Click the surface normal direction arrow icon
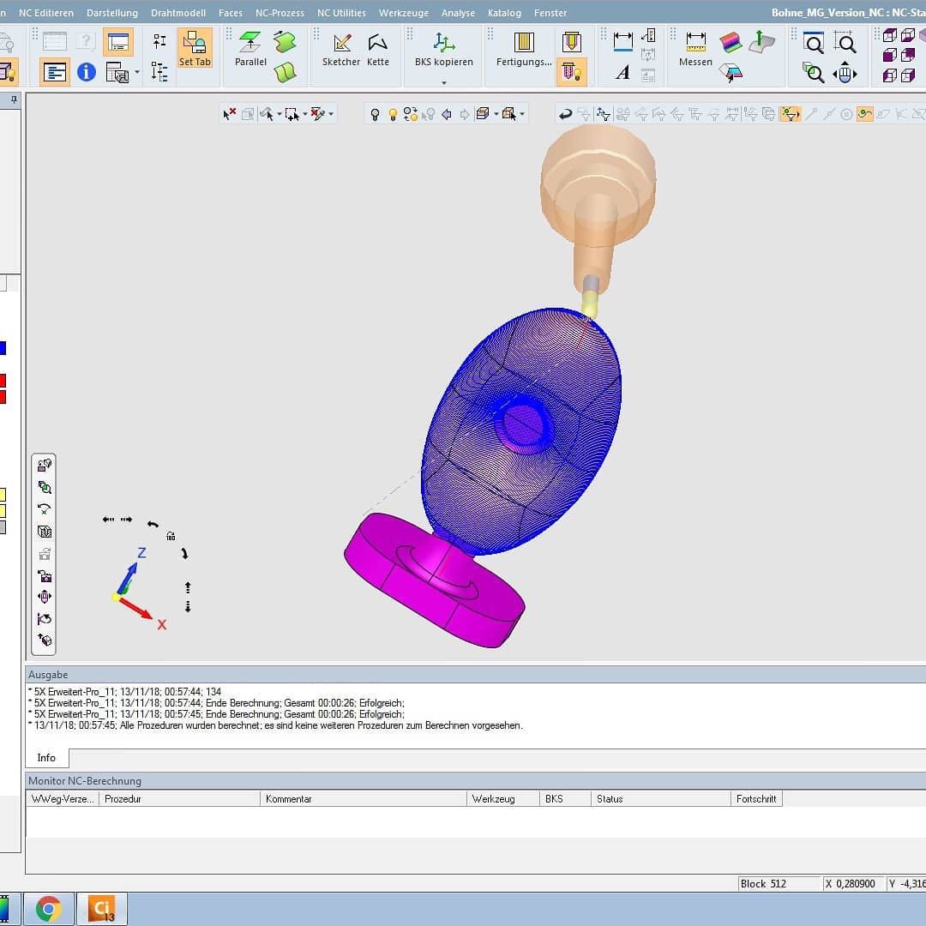Image resolution: width=926 pixels, height=926 pixels. click(x=761, y=41)
